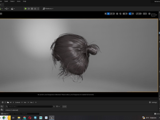Click the teal M taskbar icon
This screenshot has height=120, width=160.
[41, 118]
